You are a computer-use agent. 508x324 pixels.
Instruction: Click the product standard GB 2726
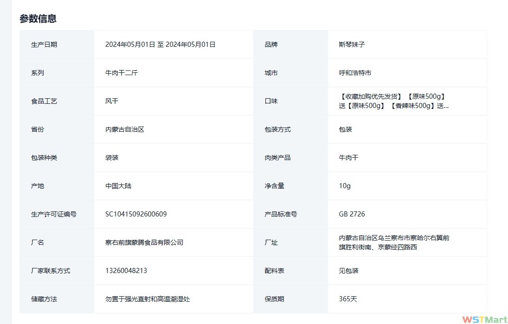pyautogui.click(x=352, y=214)
